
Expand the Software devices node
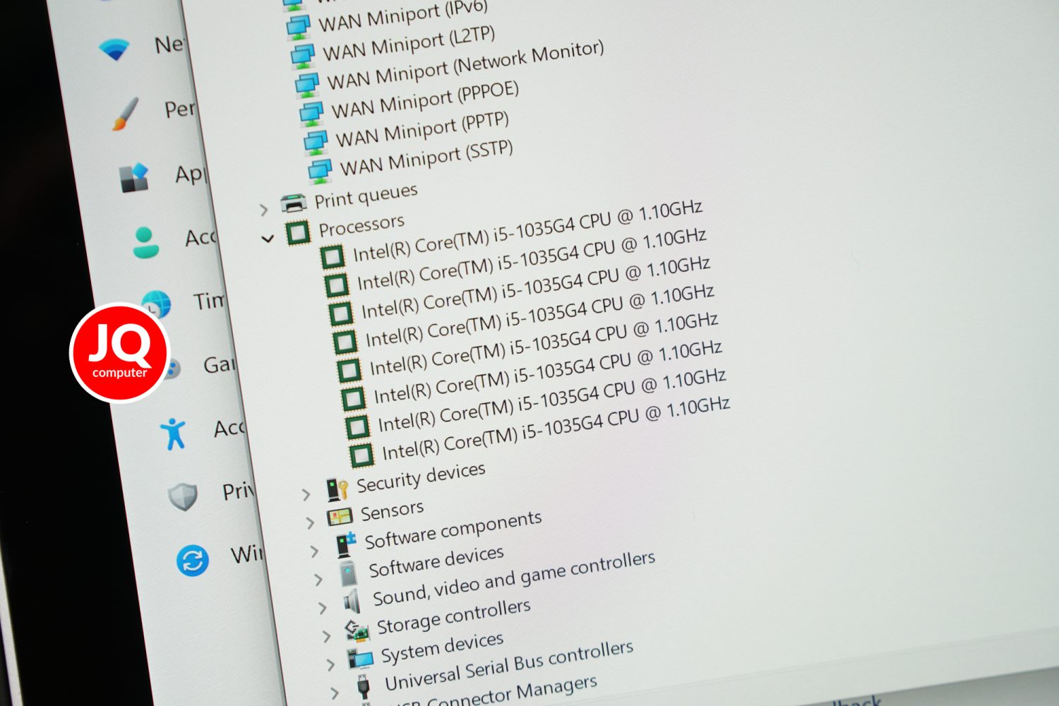pyautogui.click(x=318, y=580)
